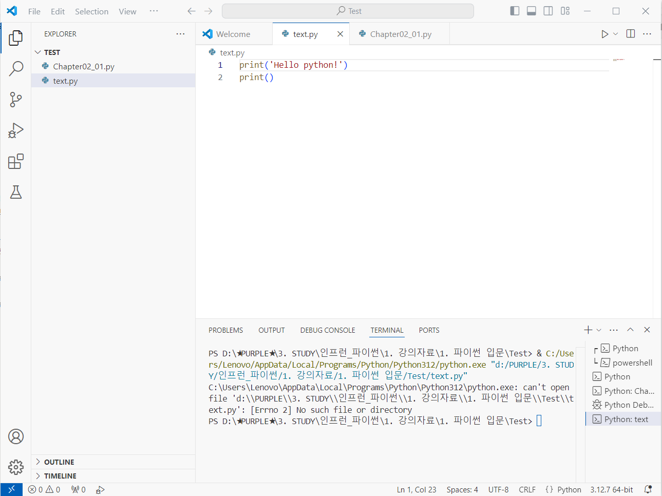This screenshot has width=662, height=496.
Task: Open Chapter02_01.py in the explorer tree
Action: (113, 66)
